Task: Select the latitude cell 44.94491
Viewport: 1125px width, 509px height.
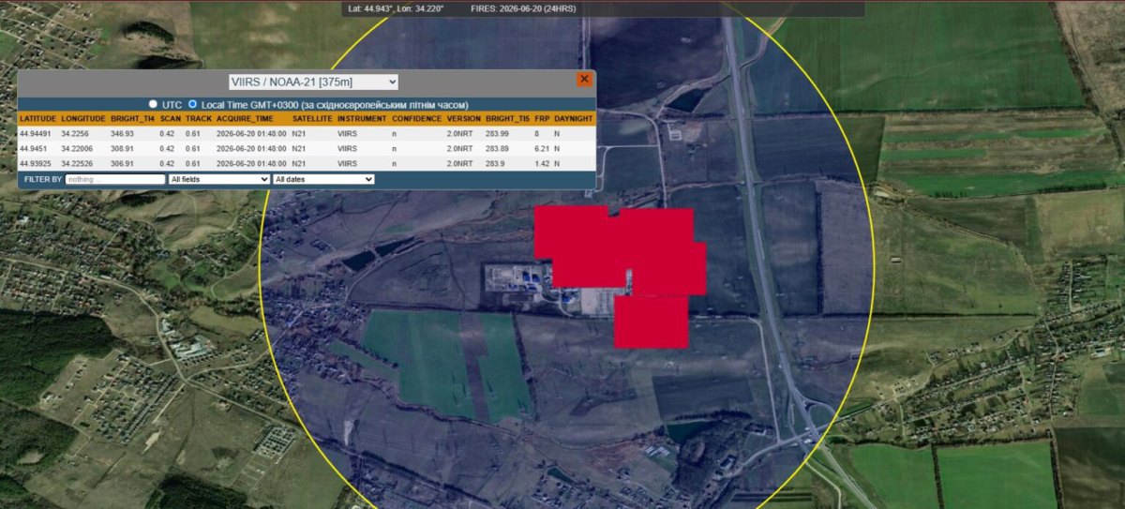Action: (x=37, y=134)
